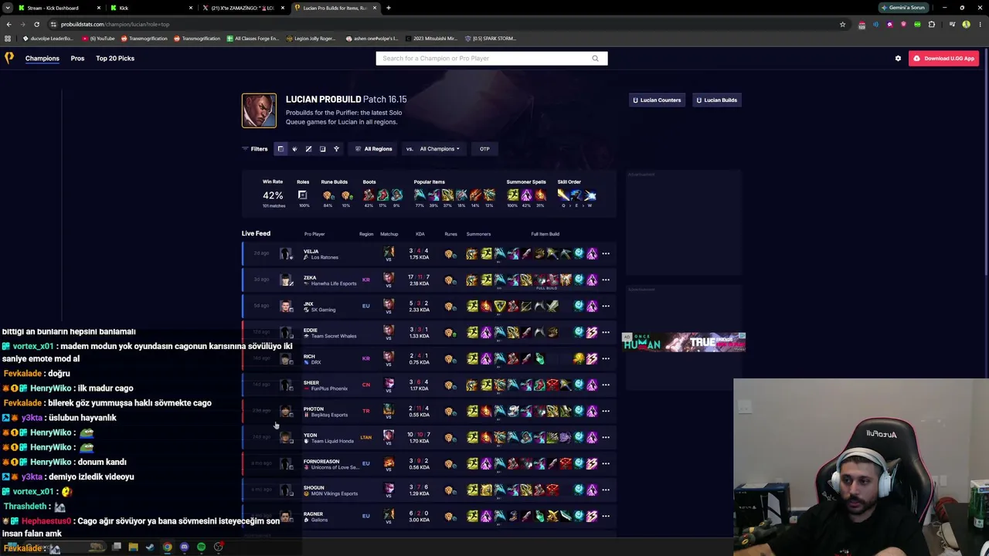This screenshot has width=989, height=556.
Task: Click the Q skill order icon
Action: tap(563, 195)
